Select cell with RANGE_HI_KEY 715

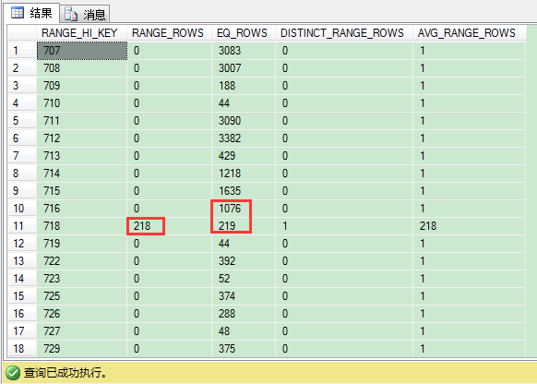pos(82,191)
